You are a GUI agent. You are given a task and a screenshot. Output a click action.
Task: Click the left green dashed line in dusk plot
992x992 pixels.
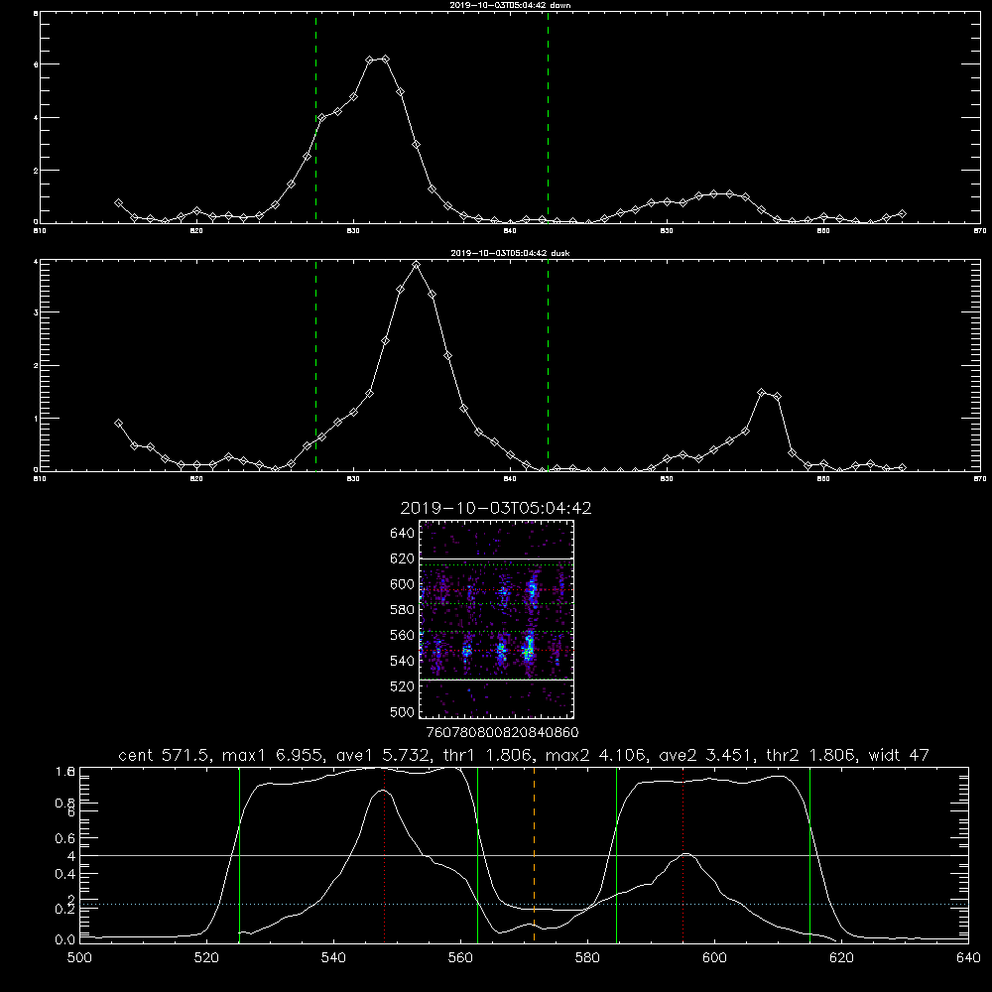click(315, 366)
